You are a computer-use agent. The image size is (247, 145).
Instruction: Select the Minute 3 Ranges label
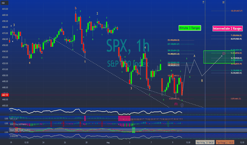click(190, 28)
